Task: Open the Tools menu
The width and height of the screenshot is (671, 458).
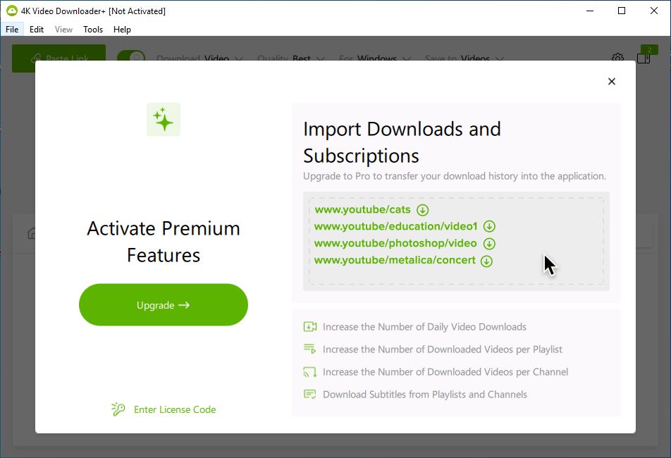Action: pos(93,30)
